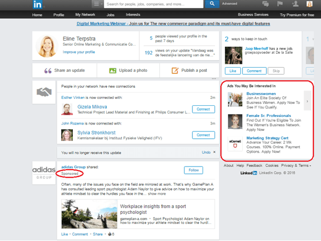Click the blue search magnifier button
Image resolution: width=321 pixels, height=241 pixels.
(x=212, y=4)
